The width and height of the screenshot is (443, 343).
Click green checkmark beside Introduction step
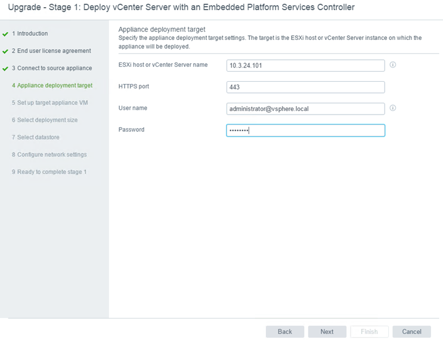pyautogui.click(x=5, y=34)
